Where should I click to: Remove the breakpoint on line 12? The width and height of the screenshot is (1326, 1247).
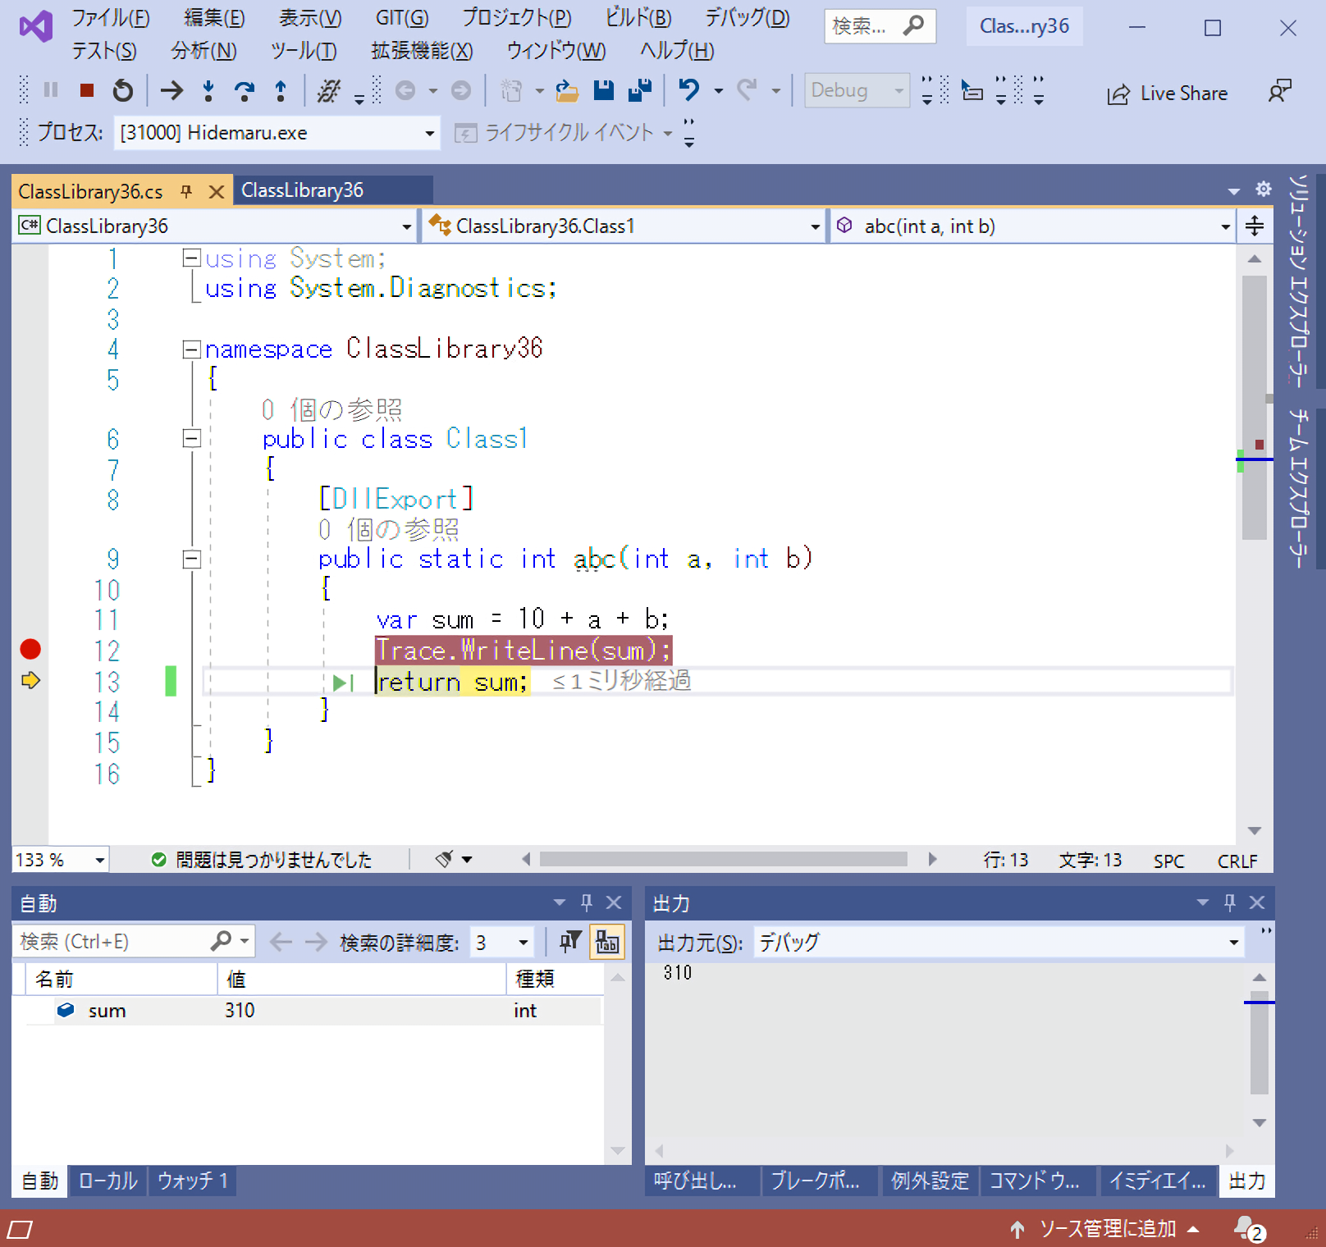(30, 650)
